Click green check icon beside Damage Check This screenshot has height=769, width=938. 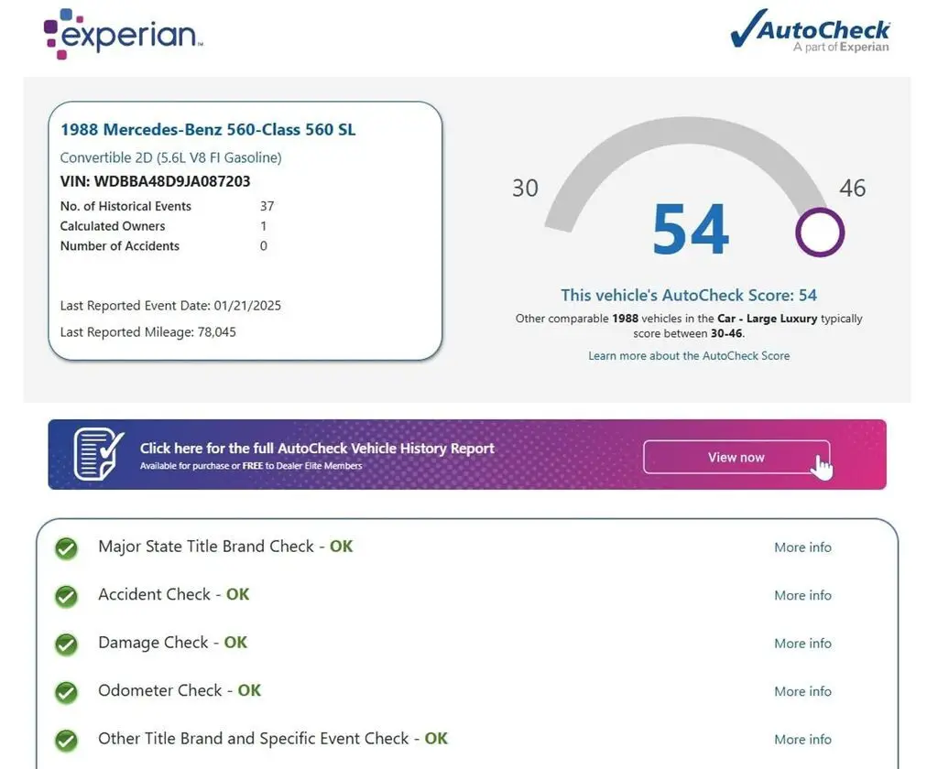click(66, 644)
